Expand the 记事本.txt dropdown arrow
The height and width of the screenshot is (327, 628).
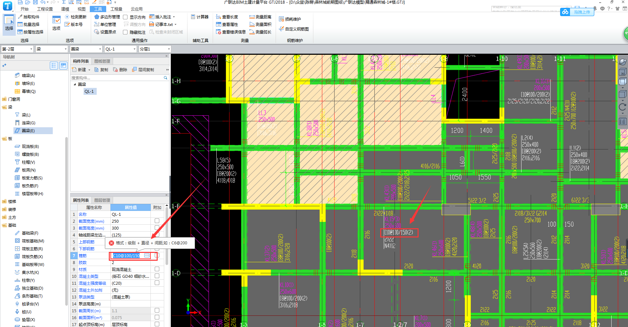tap(176, 25)
